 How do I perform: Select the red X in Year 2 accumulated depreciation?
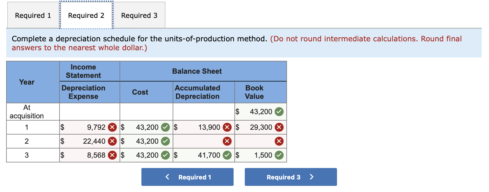tap(226, 141)
